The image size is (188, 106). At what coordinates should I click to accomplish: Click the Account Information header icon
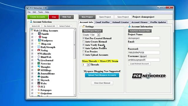pos(129,26)
